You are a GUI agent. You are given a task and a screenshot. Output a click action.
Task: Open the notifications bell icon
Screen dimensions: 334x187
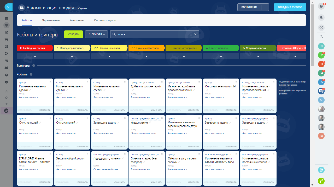point(321,17)
